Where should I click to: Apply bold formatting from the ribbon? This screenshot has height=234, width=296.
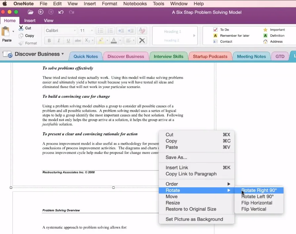(x=50, y=40)
